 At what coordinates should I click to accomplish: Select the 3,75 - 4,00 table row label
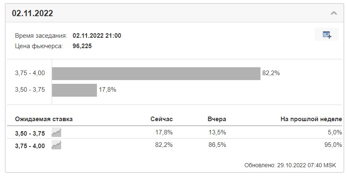pyautogui.click(x=30, y=146)
